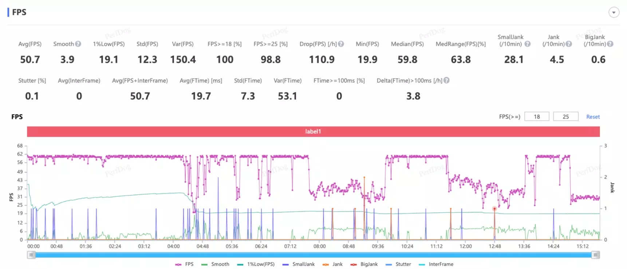Click the Jank (/10min) help icon
The image size is (627, 269).
click(569, 44)
